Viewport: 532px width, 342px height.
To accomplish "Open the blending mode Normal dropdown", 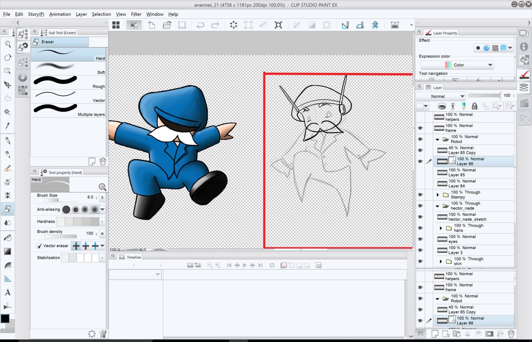I will [x=441, y=96].
